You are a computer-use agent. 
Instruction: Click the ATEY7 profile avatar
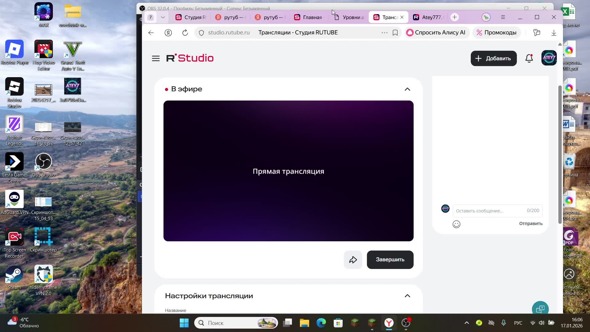(549, 58)
